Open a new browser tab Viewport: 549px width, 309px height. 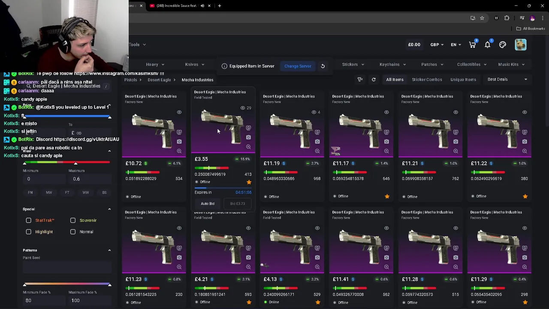click(x=220, y=6)
